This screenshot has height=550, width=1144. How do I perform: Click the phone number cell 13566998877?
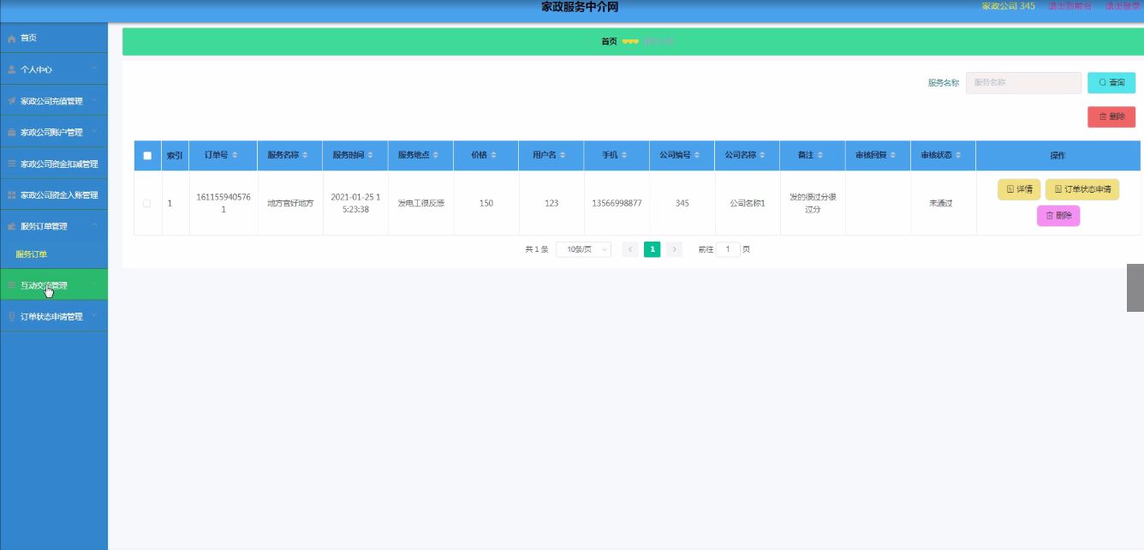coord(617,203)
